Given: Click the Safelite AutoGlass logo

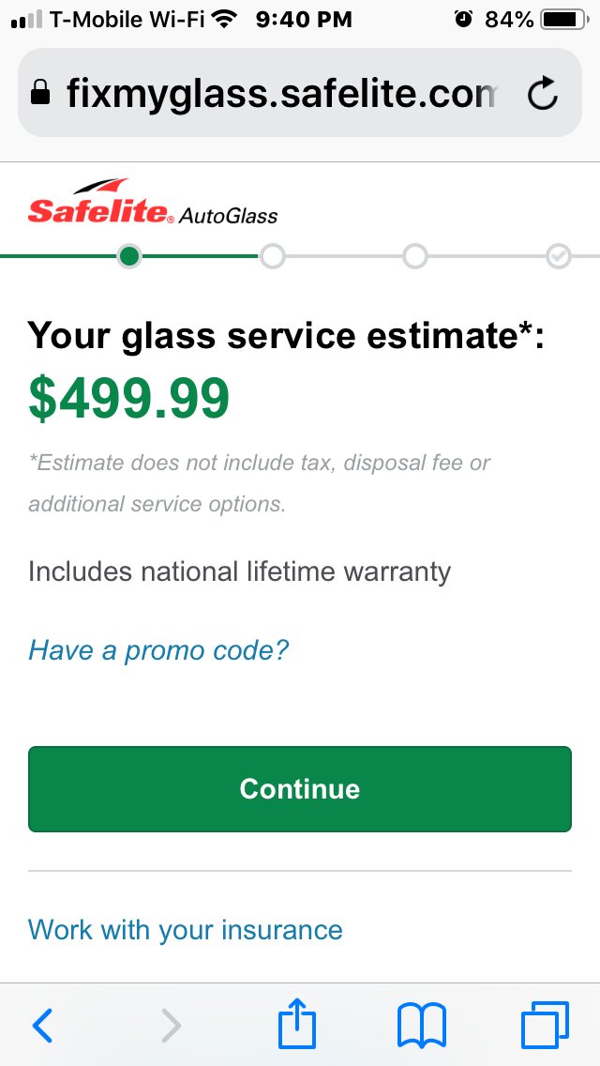Looking at the screenshot, I should pos(153,202).
